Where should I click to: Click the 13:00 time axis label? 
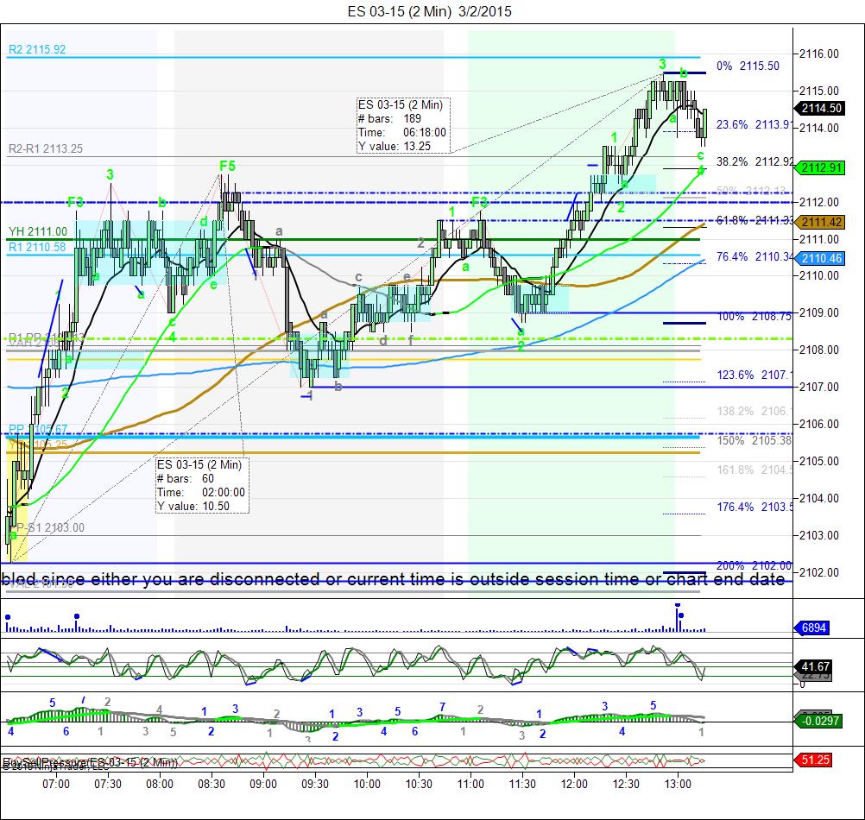678,784
